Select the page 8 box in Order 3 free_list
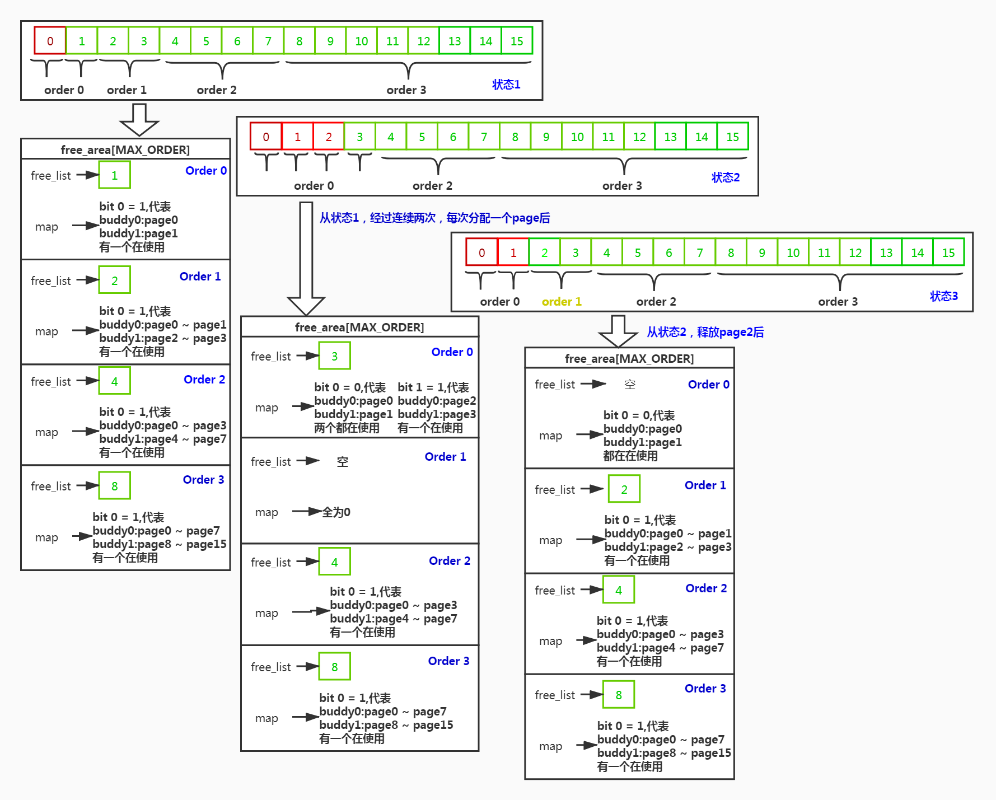This screenshot has height=800, width=996. [114, 485]
